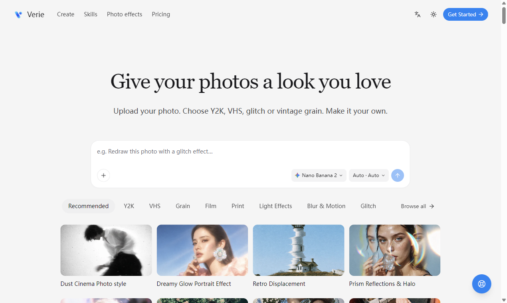Click the scrollbar down arrow
The image size is (507, 303).
pos(504,300)
